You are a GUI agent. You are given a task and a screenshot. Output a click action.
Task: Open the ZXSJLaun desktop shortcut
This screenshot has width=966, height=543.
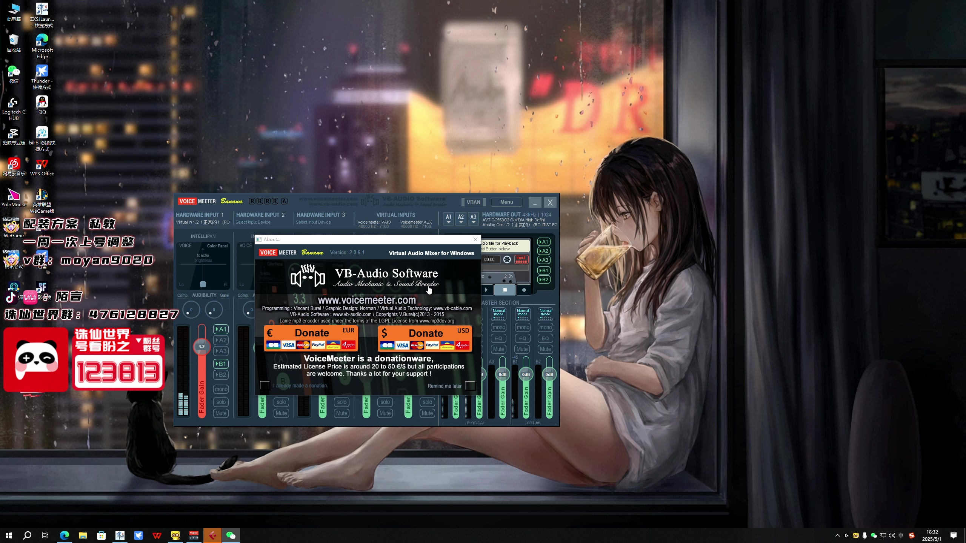pos(42,15)
